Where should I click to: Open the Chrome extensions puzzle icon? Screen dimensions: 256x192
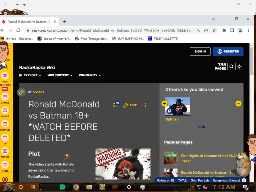[x=224, y=30]
